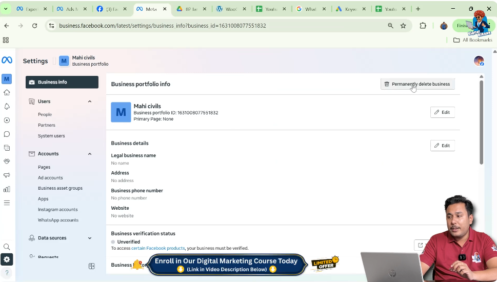Click the Mahi civils M logo thumbnail
The height and width of the screenshot is (282, 497).
121,112
